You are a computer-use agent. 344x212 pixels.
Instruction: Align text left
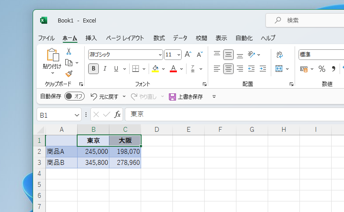click(217, 69)
